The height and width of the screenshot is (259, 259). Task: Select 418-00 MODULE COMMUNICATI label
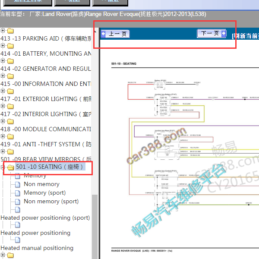pyautogui.click(x=46, y=129)
